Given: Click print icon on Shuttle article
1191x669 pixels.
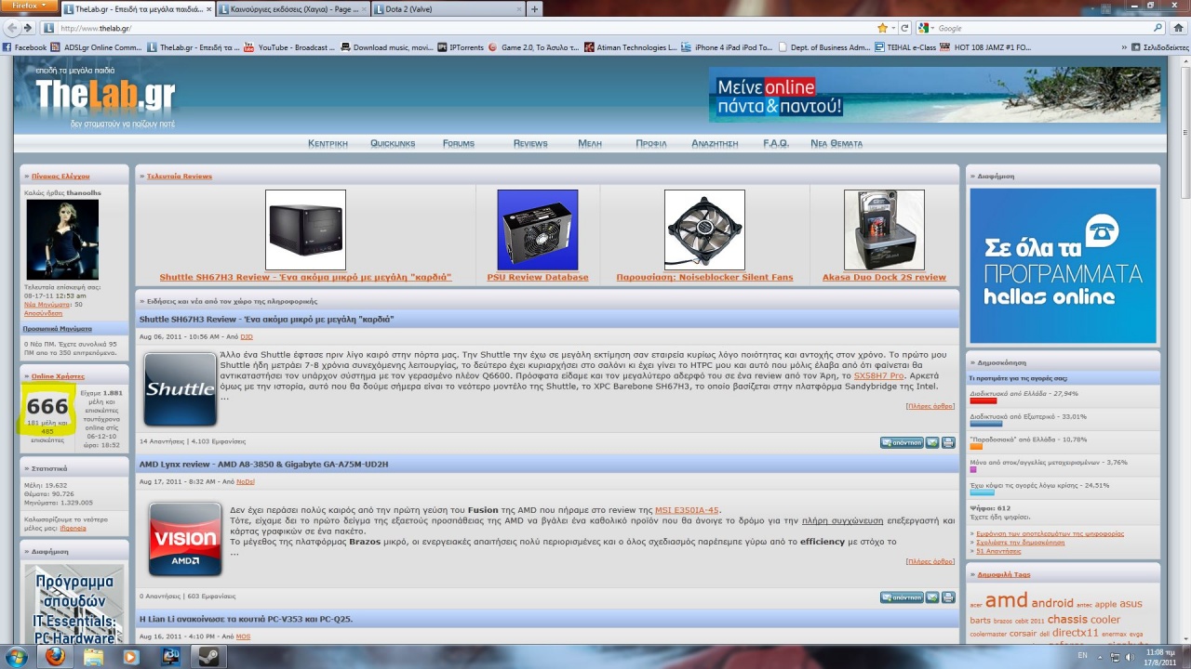Looking at the screenshot, I should coord(948,442).
